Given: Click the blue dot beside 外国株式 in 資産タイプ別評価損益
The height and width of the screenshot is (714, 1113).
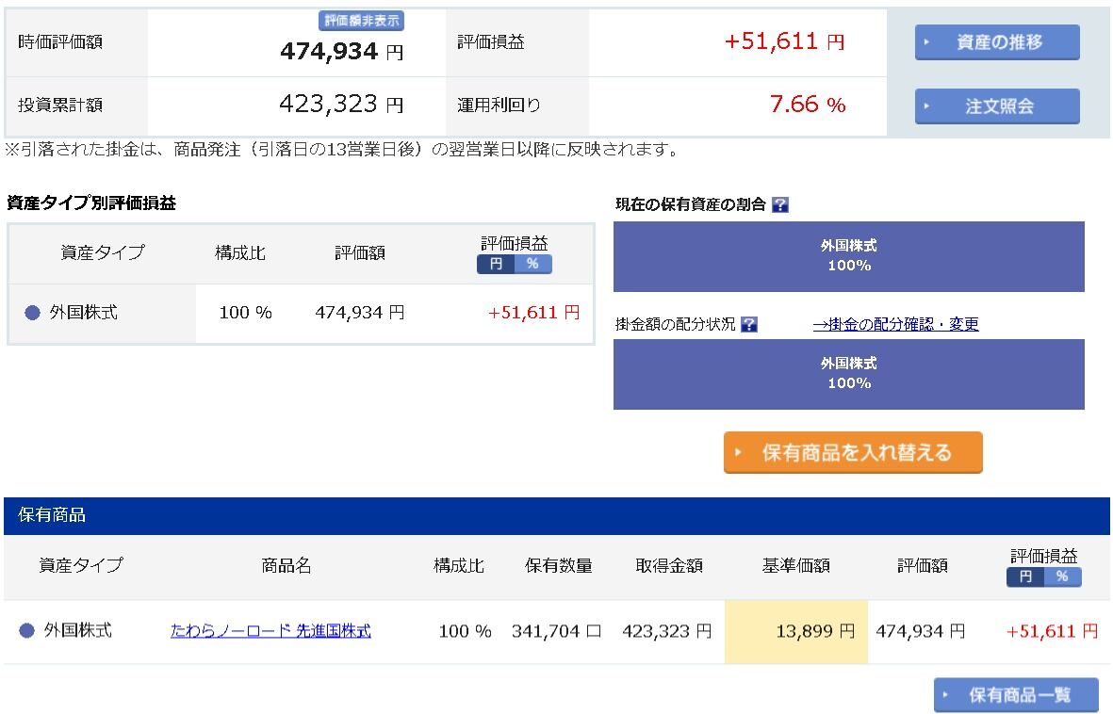Looking at the screenshot, I should (33, 313).
